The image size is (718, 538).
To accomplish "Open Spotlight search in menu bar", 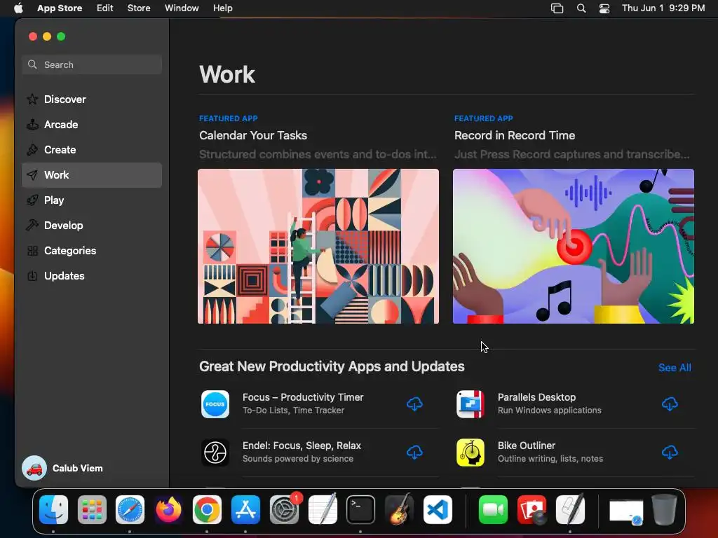I will click(581, 8).
